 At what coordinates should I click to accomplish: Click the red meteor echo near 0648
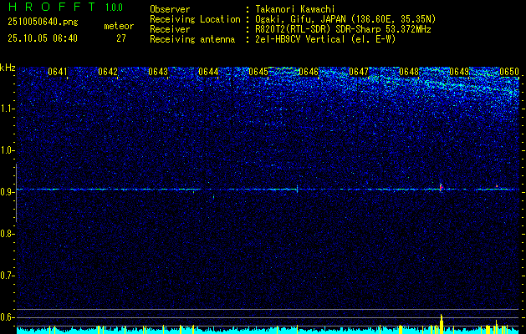pyautogui.click(x=442, y=188)
